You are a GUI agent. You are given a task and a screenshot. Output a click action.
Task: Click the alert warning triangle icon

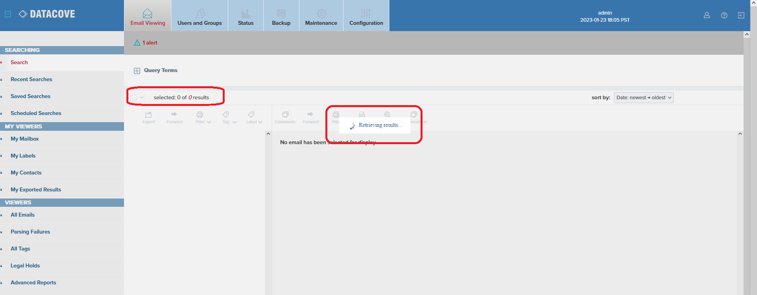pos(137,43)
